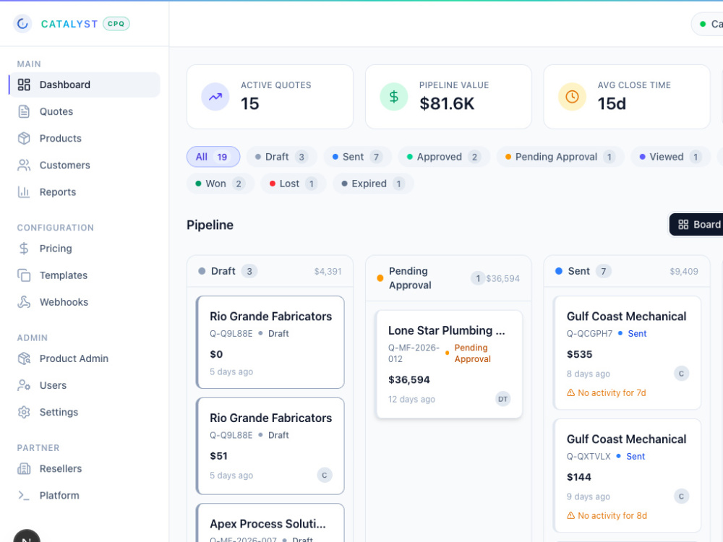Open Rio Grande Fabricators $51 quote card
The height and width of the screenshot is (542, 723).
[270, 446]
